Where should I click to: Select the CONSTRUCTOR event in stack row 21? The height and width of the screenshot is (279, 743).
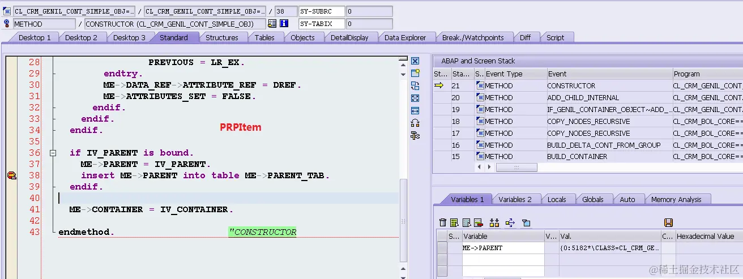[x=609, y=86]
